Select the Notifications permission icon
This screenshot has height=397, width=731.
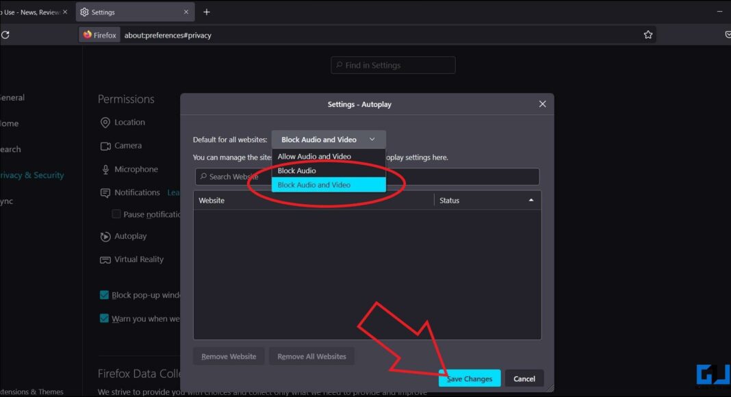[x=105, y=192]
